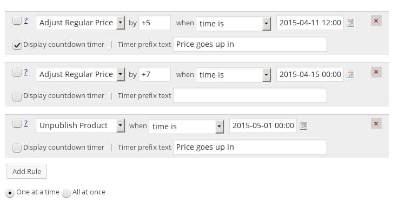
Task: Expand the first Adjust Regular Price dropdown
Action: point(80,23)
